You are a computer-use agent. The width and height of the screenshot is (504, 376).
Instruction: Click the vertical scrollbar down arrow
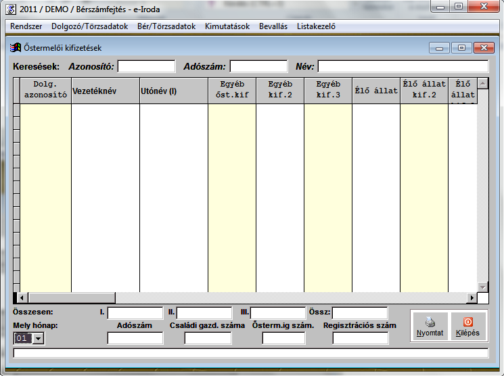pyautogui.click(x=483, y=287)
